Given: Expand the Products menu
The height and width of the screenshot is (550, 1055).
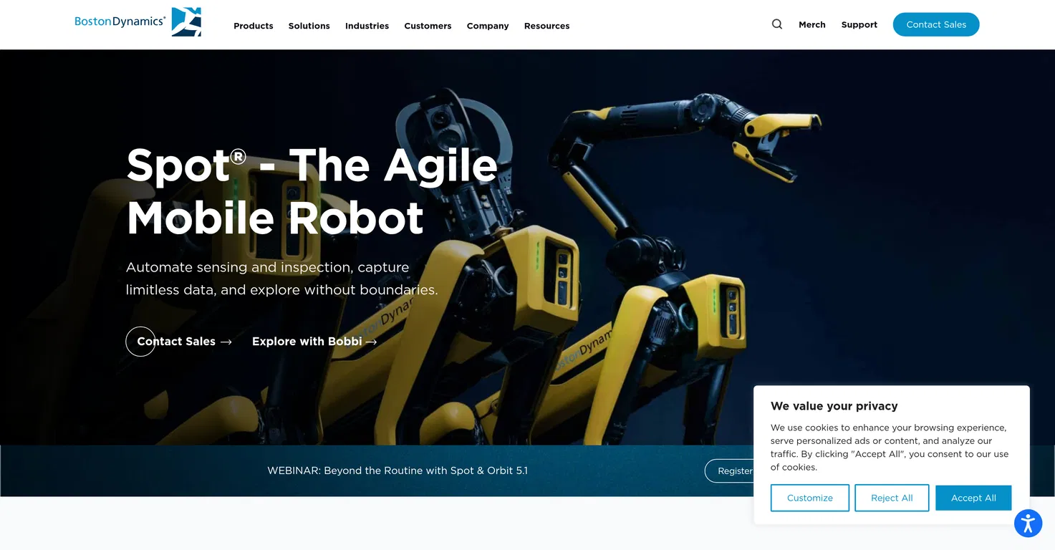Looking at the screenshot, I should click(x=253, y=26).
